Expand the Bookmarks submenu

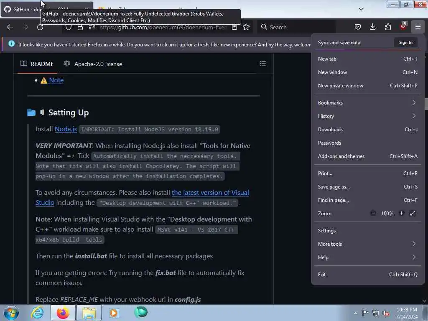click(x=367, y=103)
